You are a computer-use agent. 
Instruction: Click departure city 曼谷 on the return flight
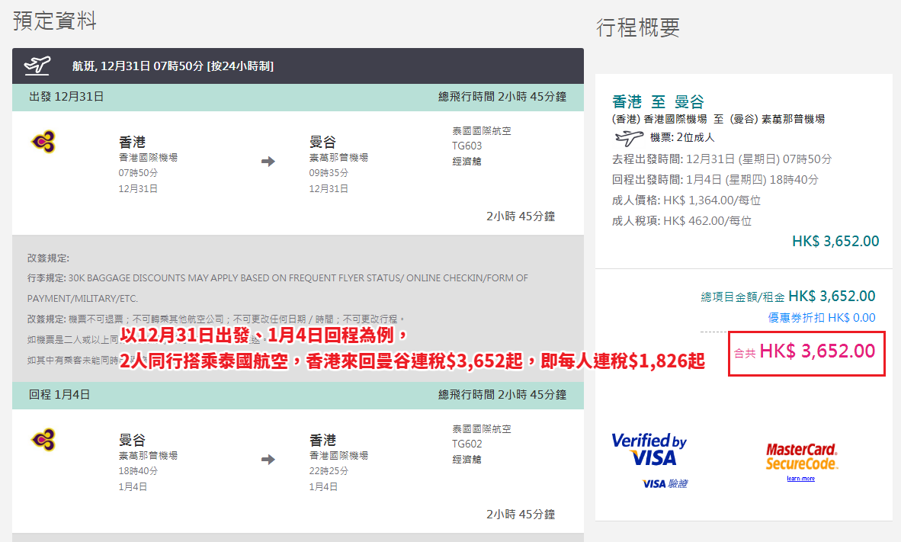point(132,441)
